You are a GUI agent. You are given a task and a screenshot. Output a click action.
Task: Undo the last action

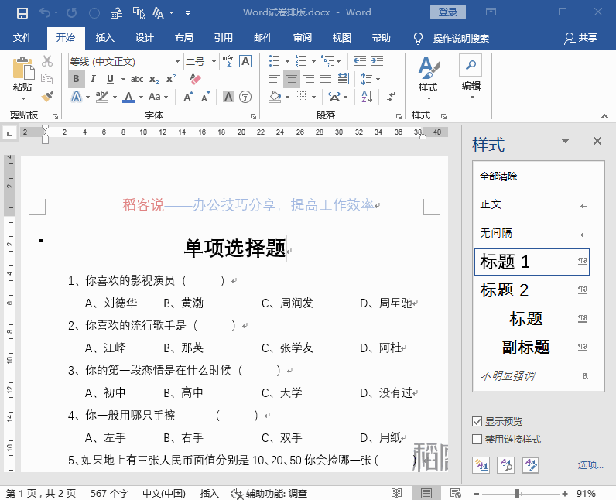point(44,13)
